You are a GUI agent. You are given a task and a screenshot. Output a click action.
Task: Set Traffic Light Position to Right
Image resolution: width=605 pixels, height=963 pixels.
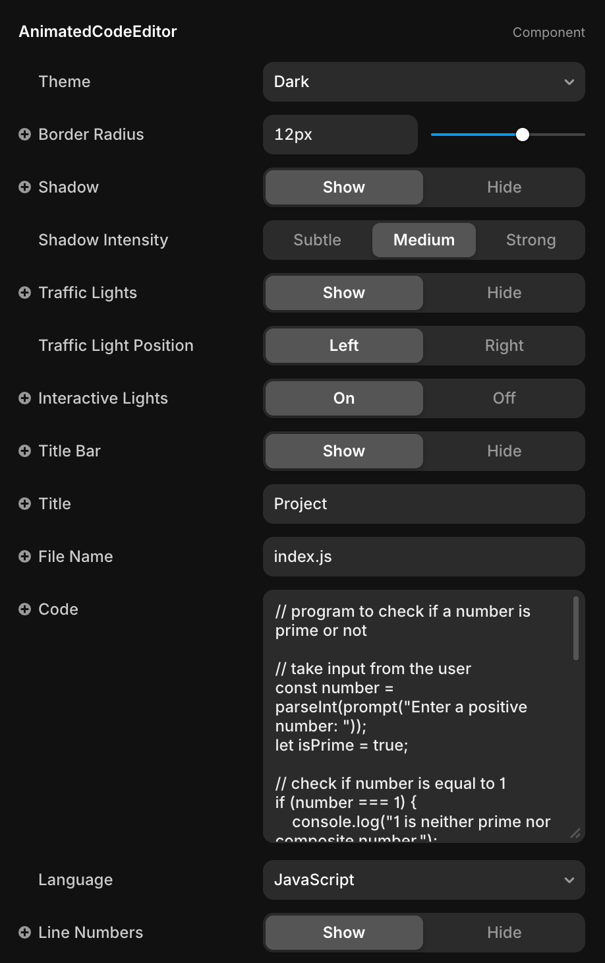(504, 346)
